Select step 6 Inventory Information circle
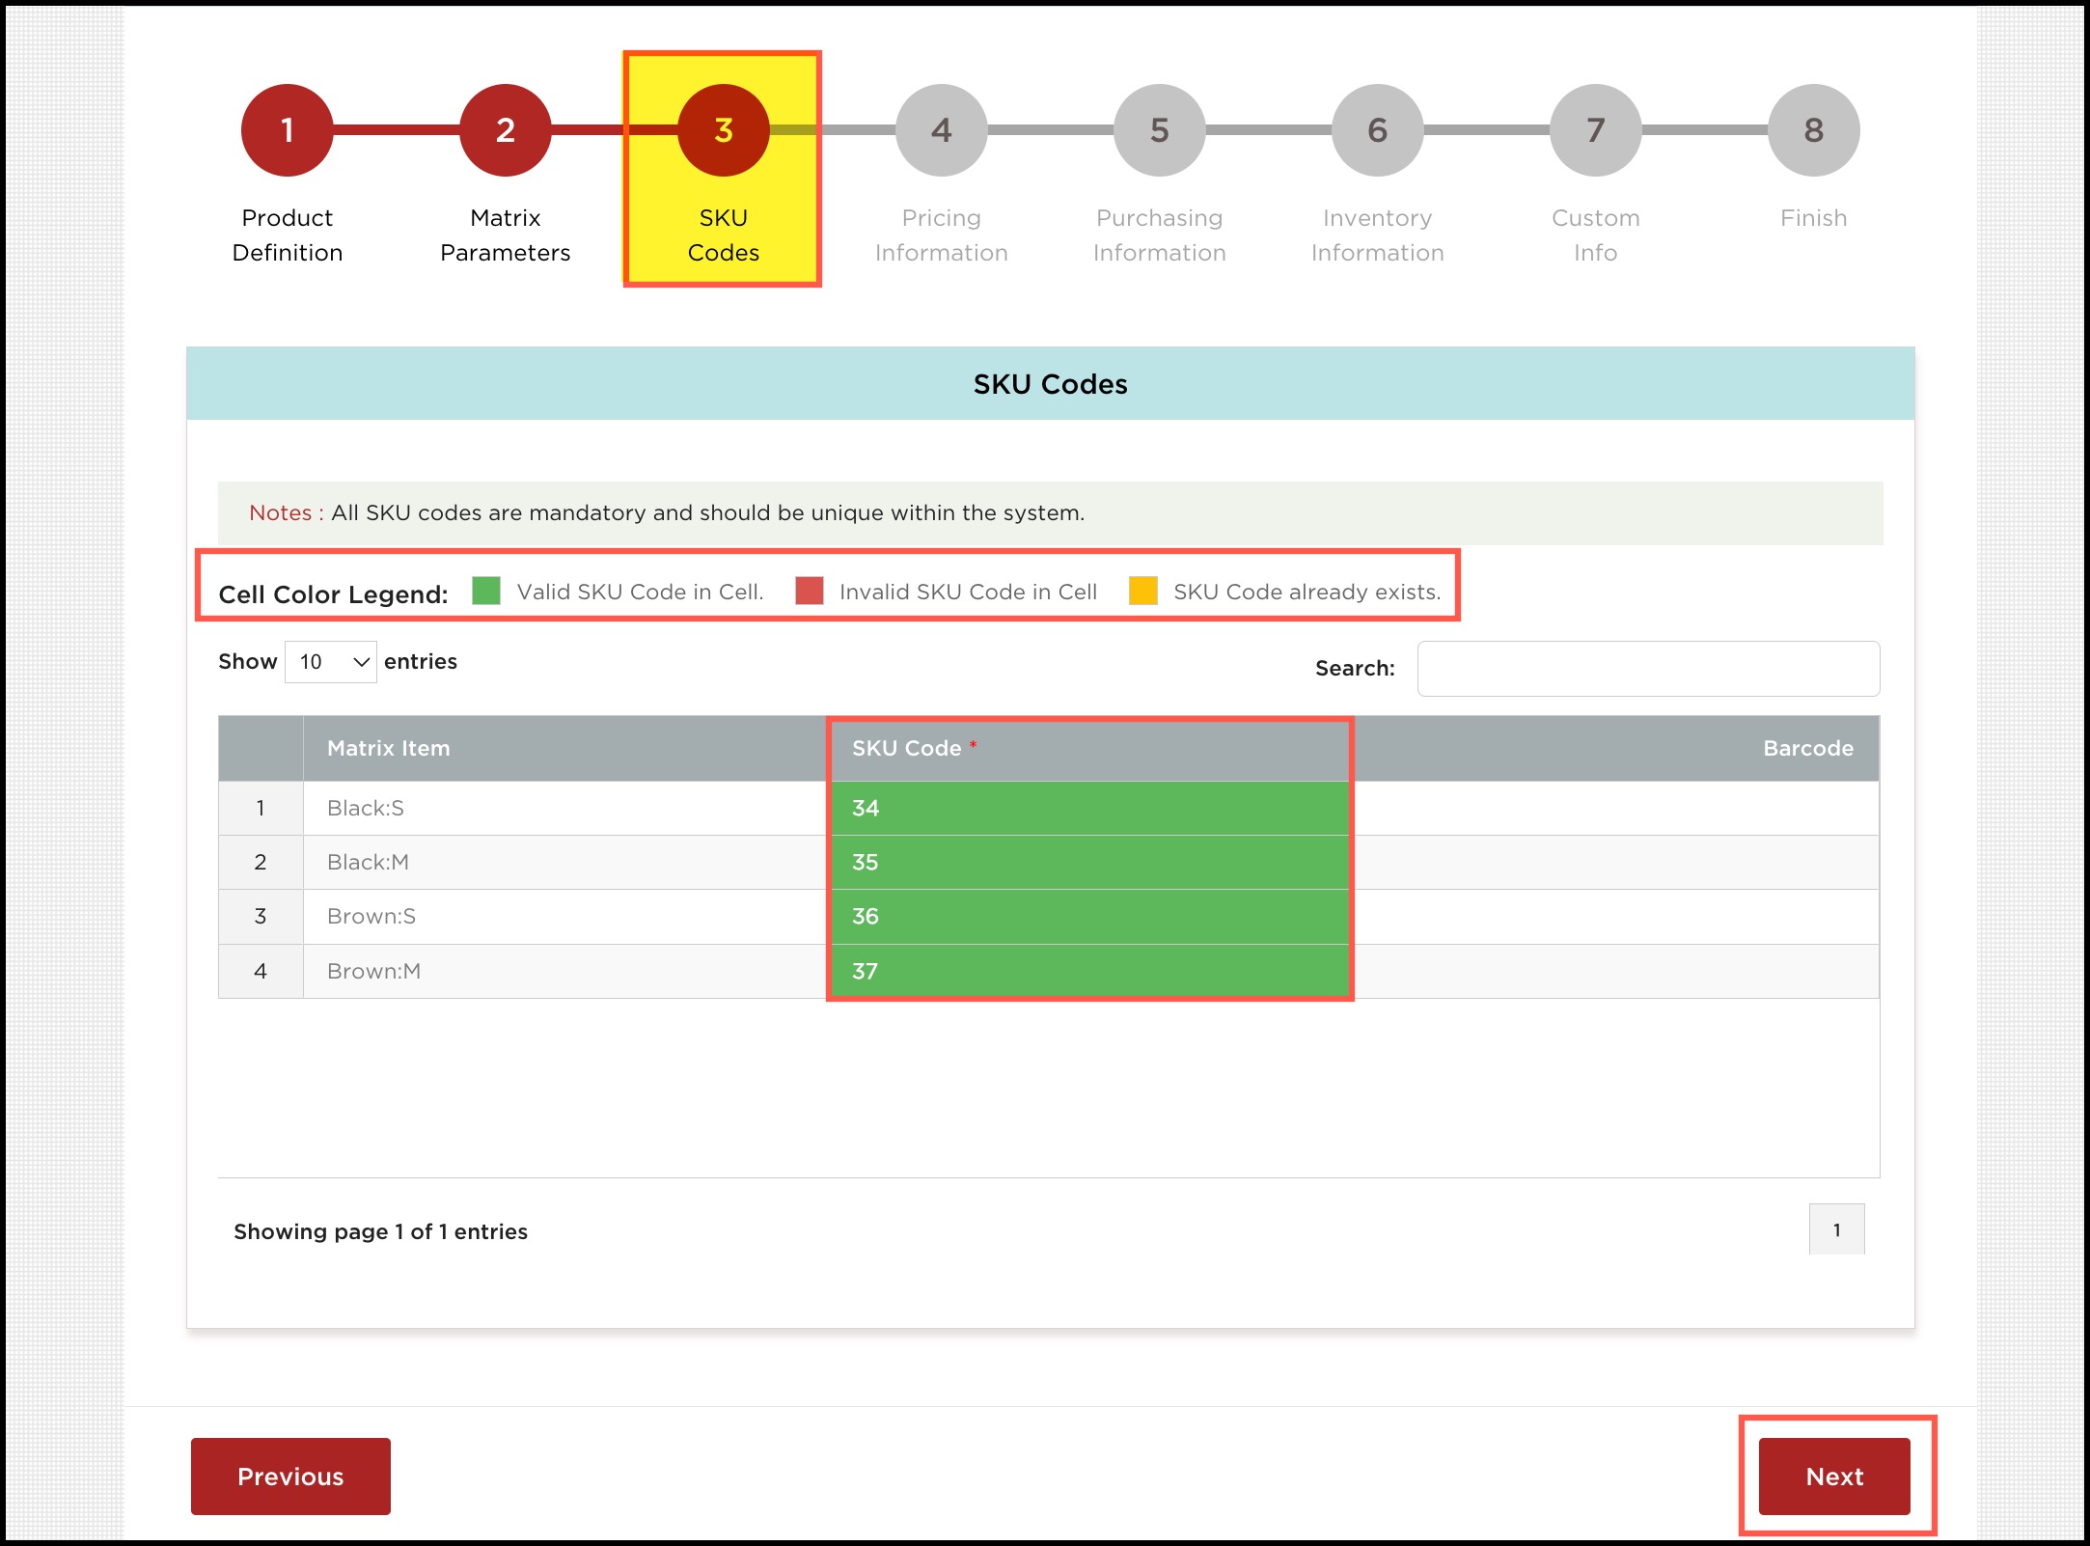The image size is (2090, 1546). tap(1377, 130)
